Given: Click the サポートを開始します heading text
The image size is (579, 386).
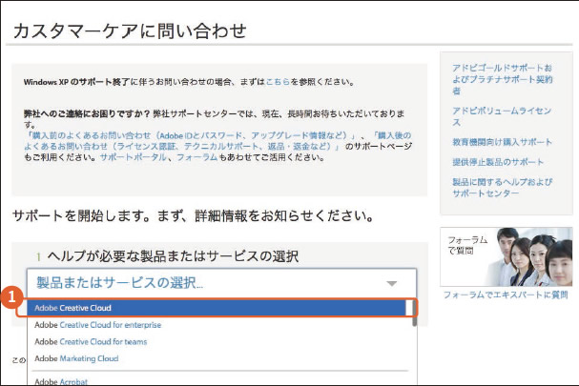Looking at the screenshot, I should tap(193, 216).
